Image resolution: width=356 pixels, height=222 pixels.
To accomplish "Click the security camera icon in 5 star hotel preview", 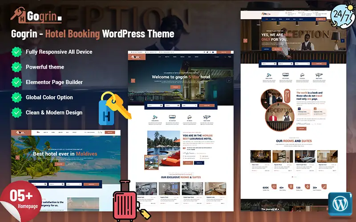I will [x=155, y=117].
